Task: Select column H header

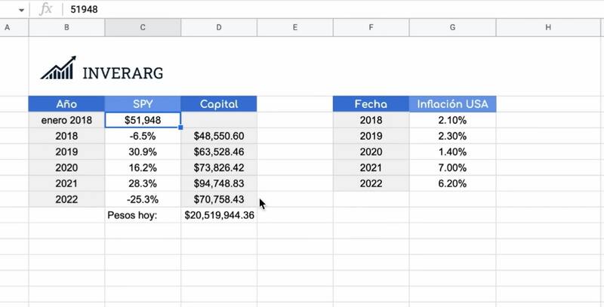Action: [x=547, y=28]
